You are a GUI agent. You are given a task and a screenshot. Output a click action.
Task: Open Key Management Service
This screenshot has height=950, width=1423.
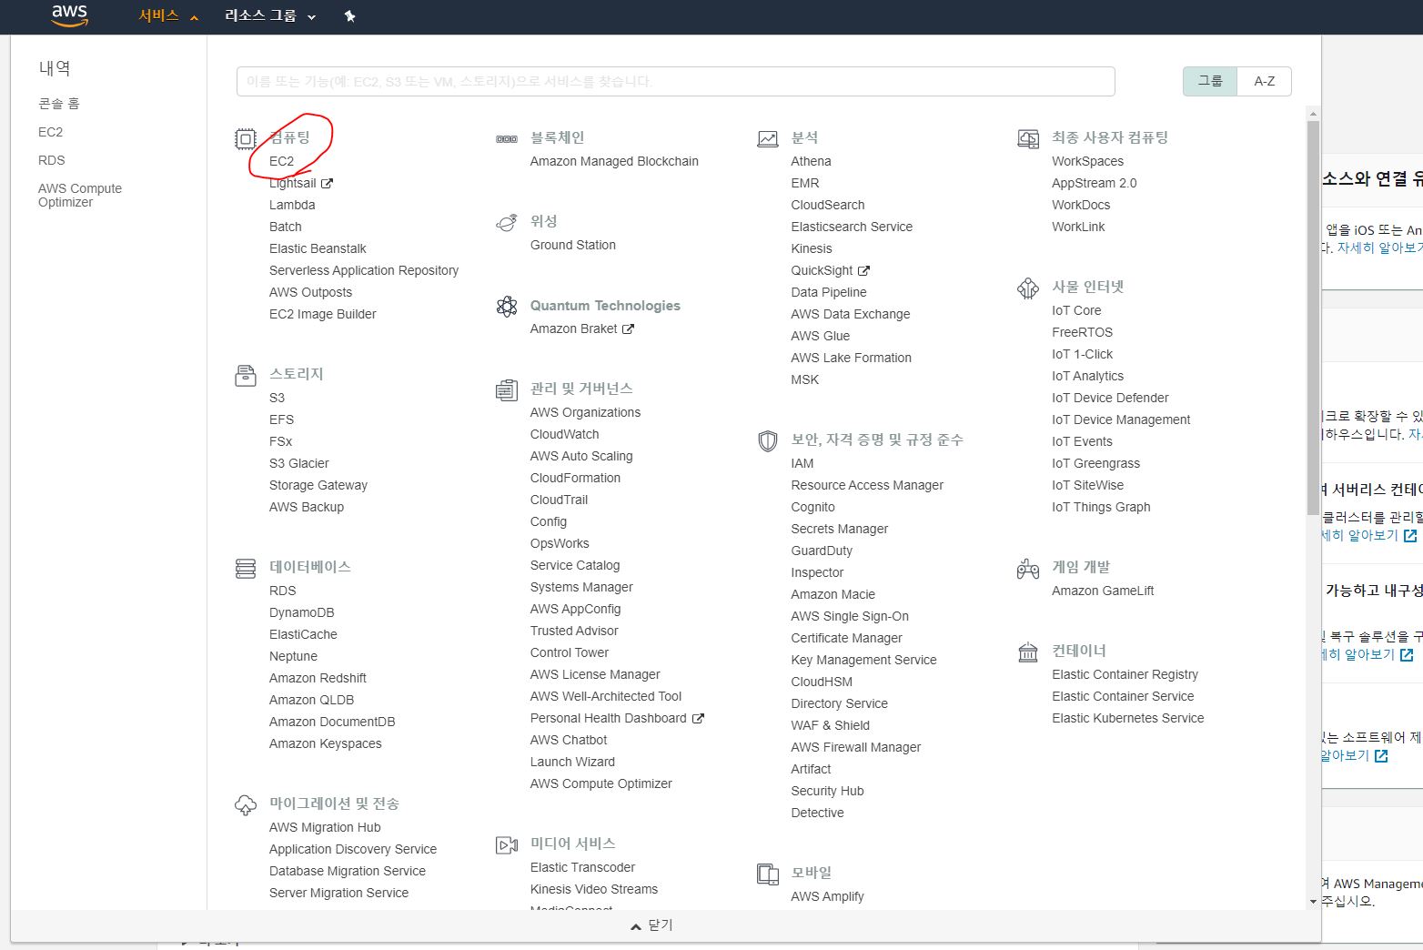click(863, 660)
